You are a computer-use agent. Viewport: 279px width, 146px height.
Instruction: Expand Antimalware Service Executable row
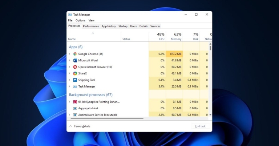(x=70, y=115)
